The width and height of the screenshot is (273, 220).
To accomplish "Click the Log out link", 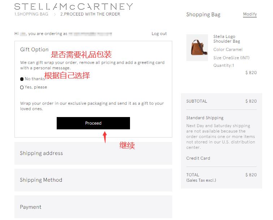I will (x=159, y=34).
